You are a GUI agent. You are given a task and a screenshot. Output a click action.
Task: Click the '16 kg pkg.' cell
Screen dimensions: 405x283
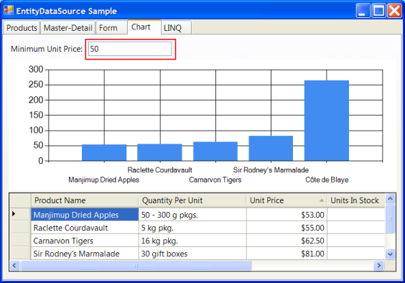point(192,241)
